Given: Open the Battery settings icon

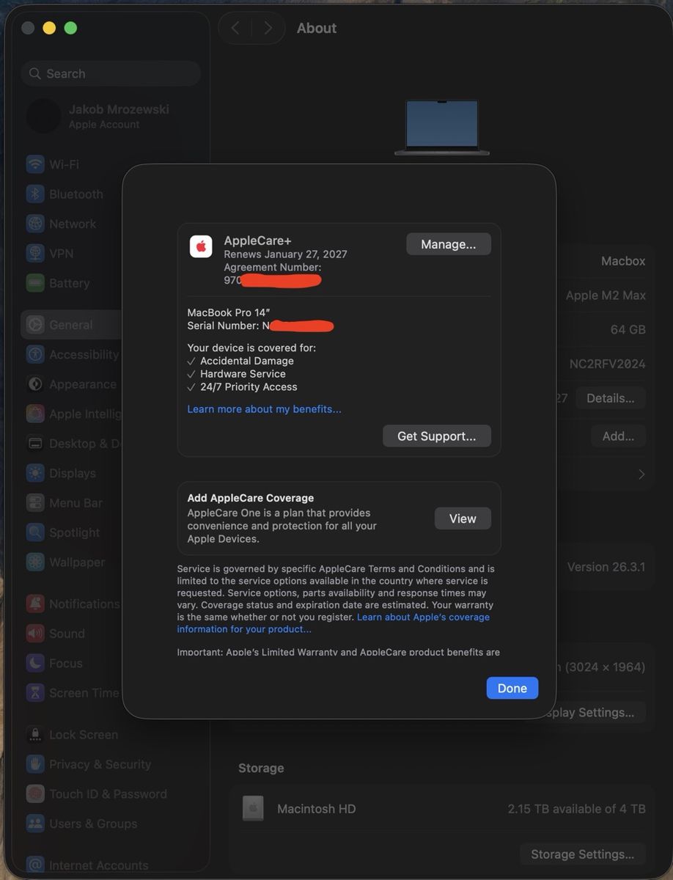Looking at the screenshot, I should point(35,283).
